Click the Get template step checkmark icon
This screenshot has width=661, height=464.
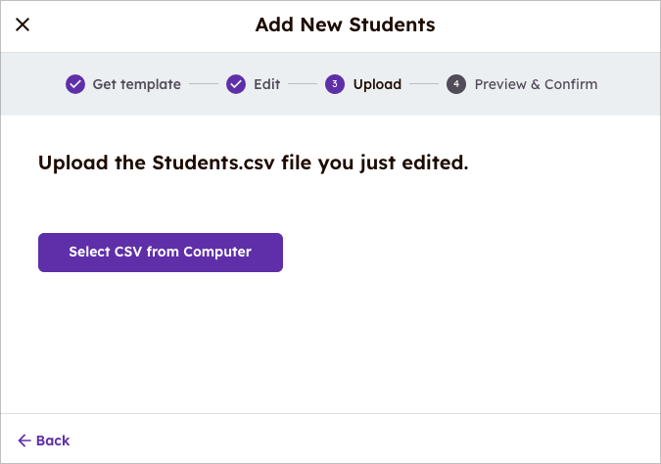tap(75, 84)
